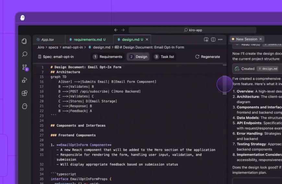Open the Run and Debug icon
Viewport: 282px width, 184px height.
[24, 80]
